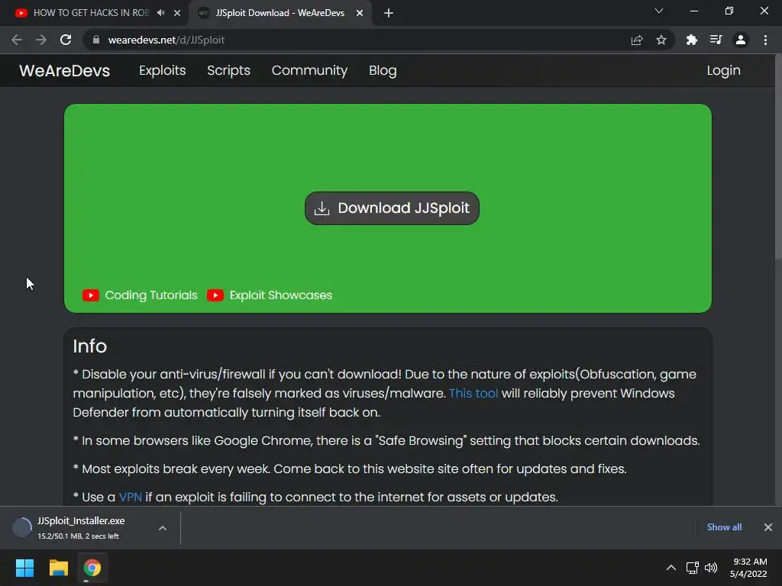Open Chrome's three-dot menu
Viewport: 782px width, 586px height.
tap(765, 40)
